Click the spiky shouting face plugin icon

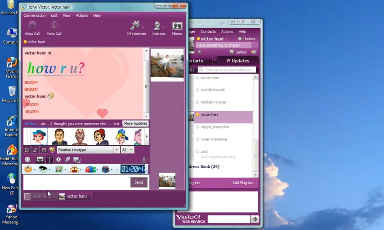(74, 169)
